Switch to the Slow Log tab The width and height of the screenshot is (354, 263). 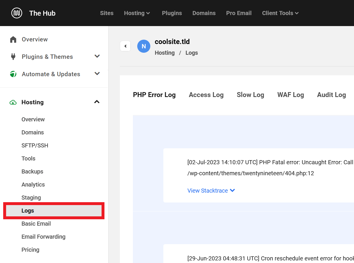250,95
